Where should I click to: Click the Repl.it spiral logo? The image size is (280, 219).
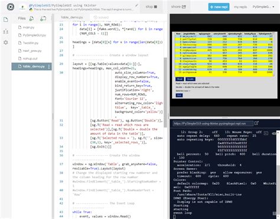tap(11, 7)
